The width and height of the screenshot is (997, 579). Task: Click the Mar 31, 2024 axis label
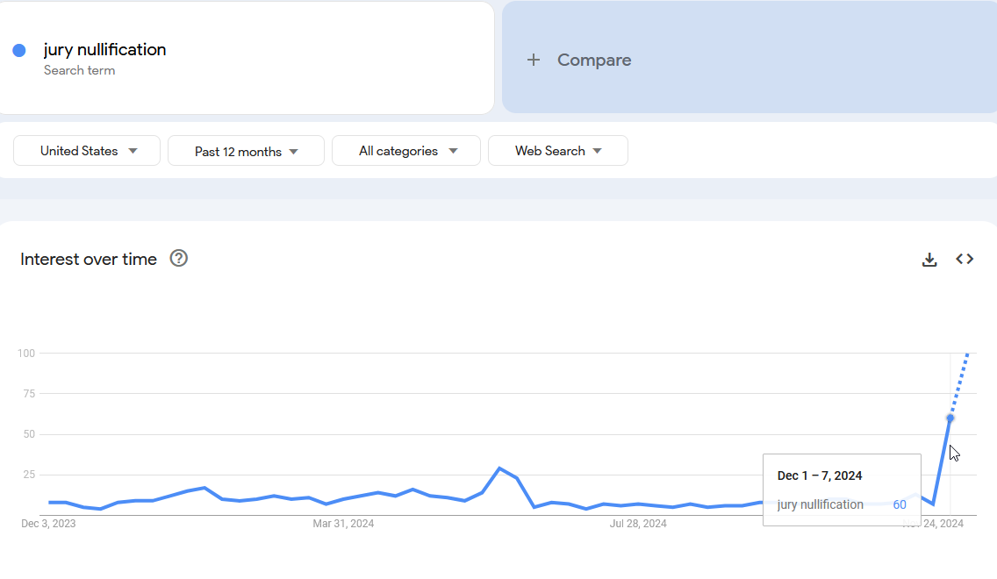pos(343,524)
